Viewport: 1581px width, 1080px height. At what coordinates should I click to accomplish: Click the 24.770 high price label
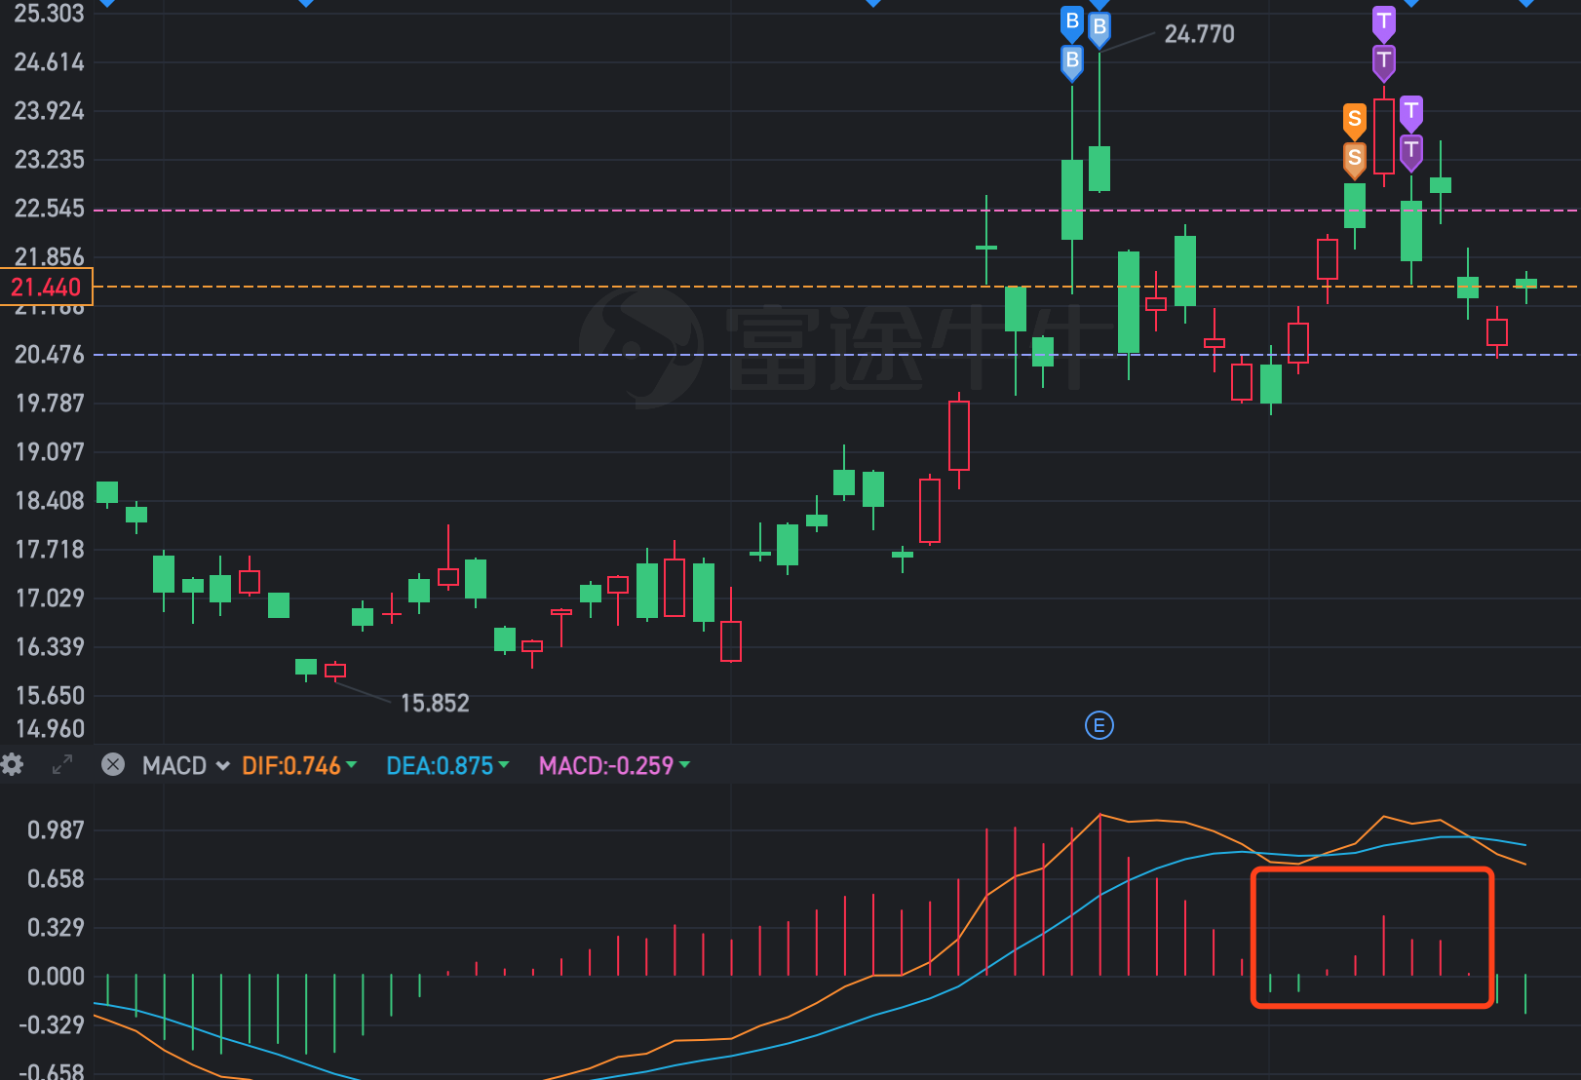(x=1199, y=35)
